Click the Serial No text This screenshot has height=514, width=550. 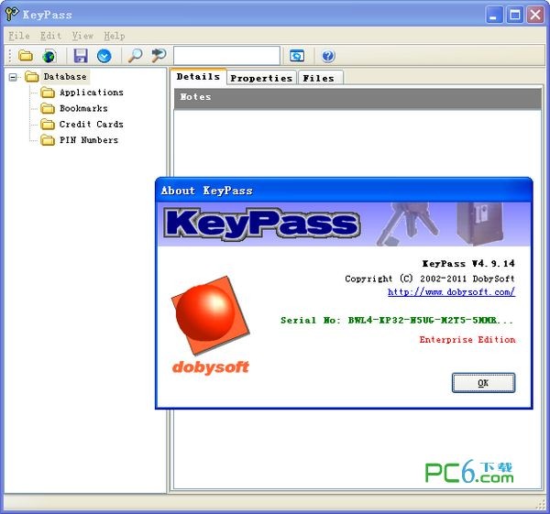[396, 320]
